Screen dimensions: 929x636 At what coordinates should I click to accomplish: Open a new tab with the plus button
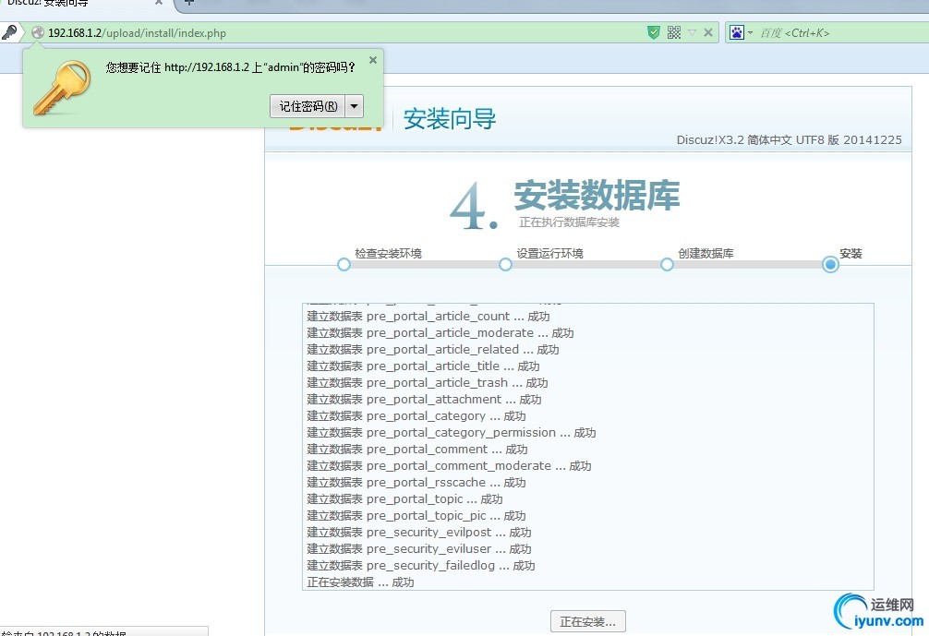(x=189, y=3)
